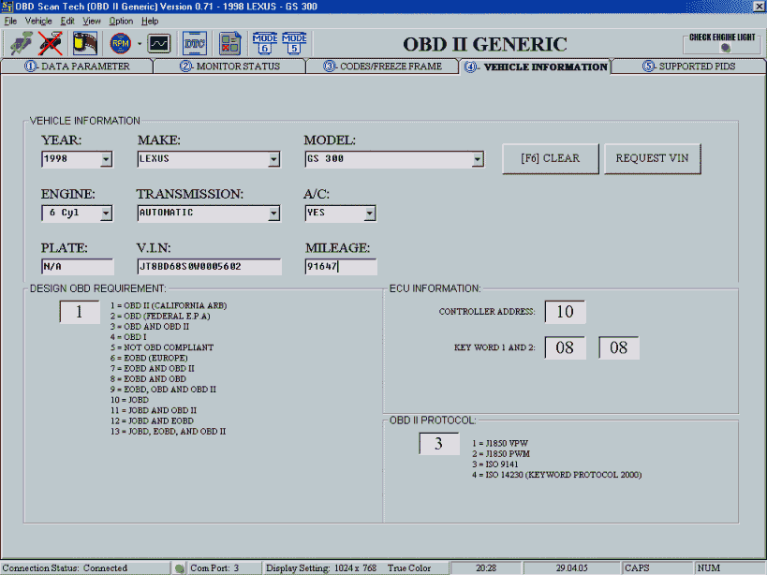Click the MODE 6 toolbar icon
The width and height of the screenshot is (767, 575).
[265, 43]
